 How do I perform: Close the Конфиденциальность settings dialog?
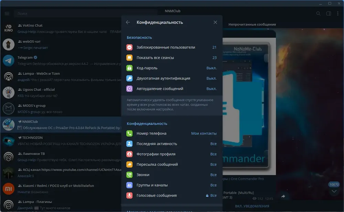click(x=215, y=22)
